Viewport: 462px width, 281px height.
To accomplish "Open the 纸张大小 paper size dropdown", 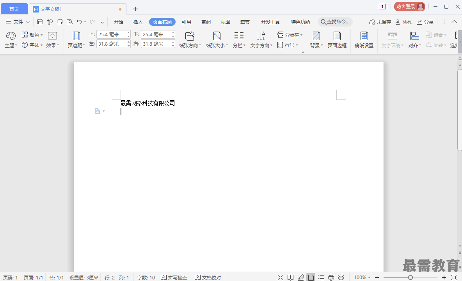I will point(217,40).
